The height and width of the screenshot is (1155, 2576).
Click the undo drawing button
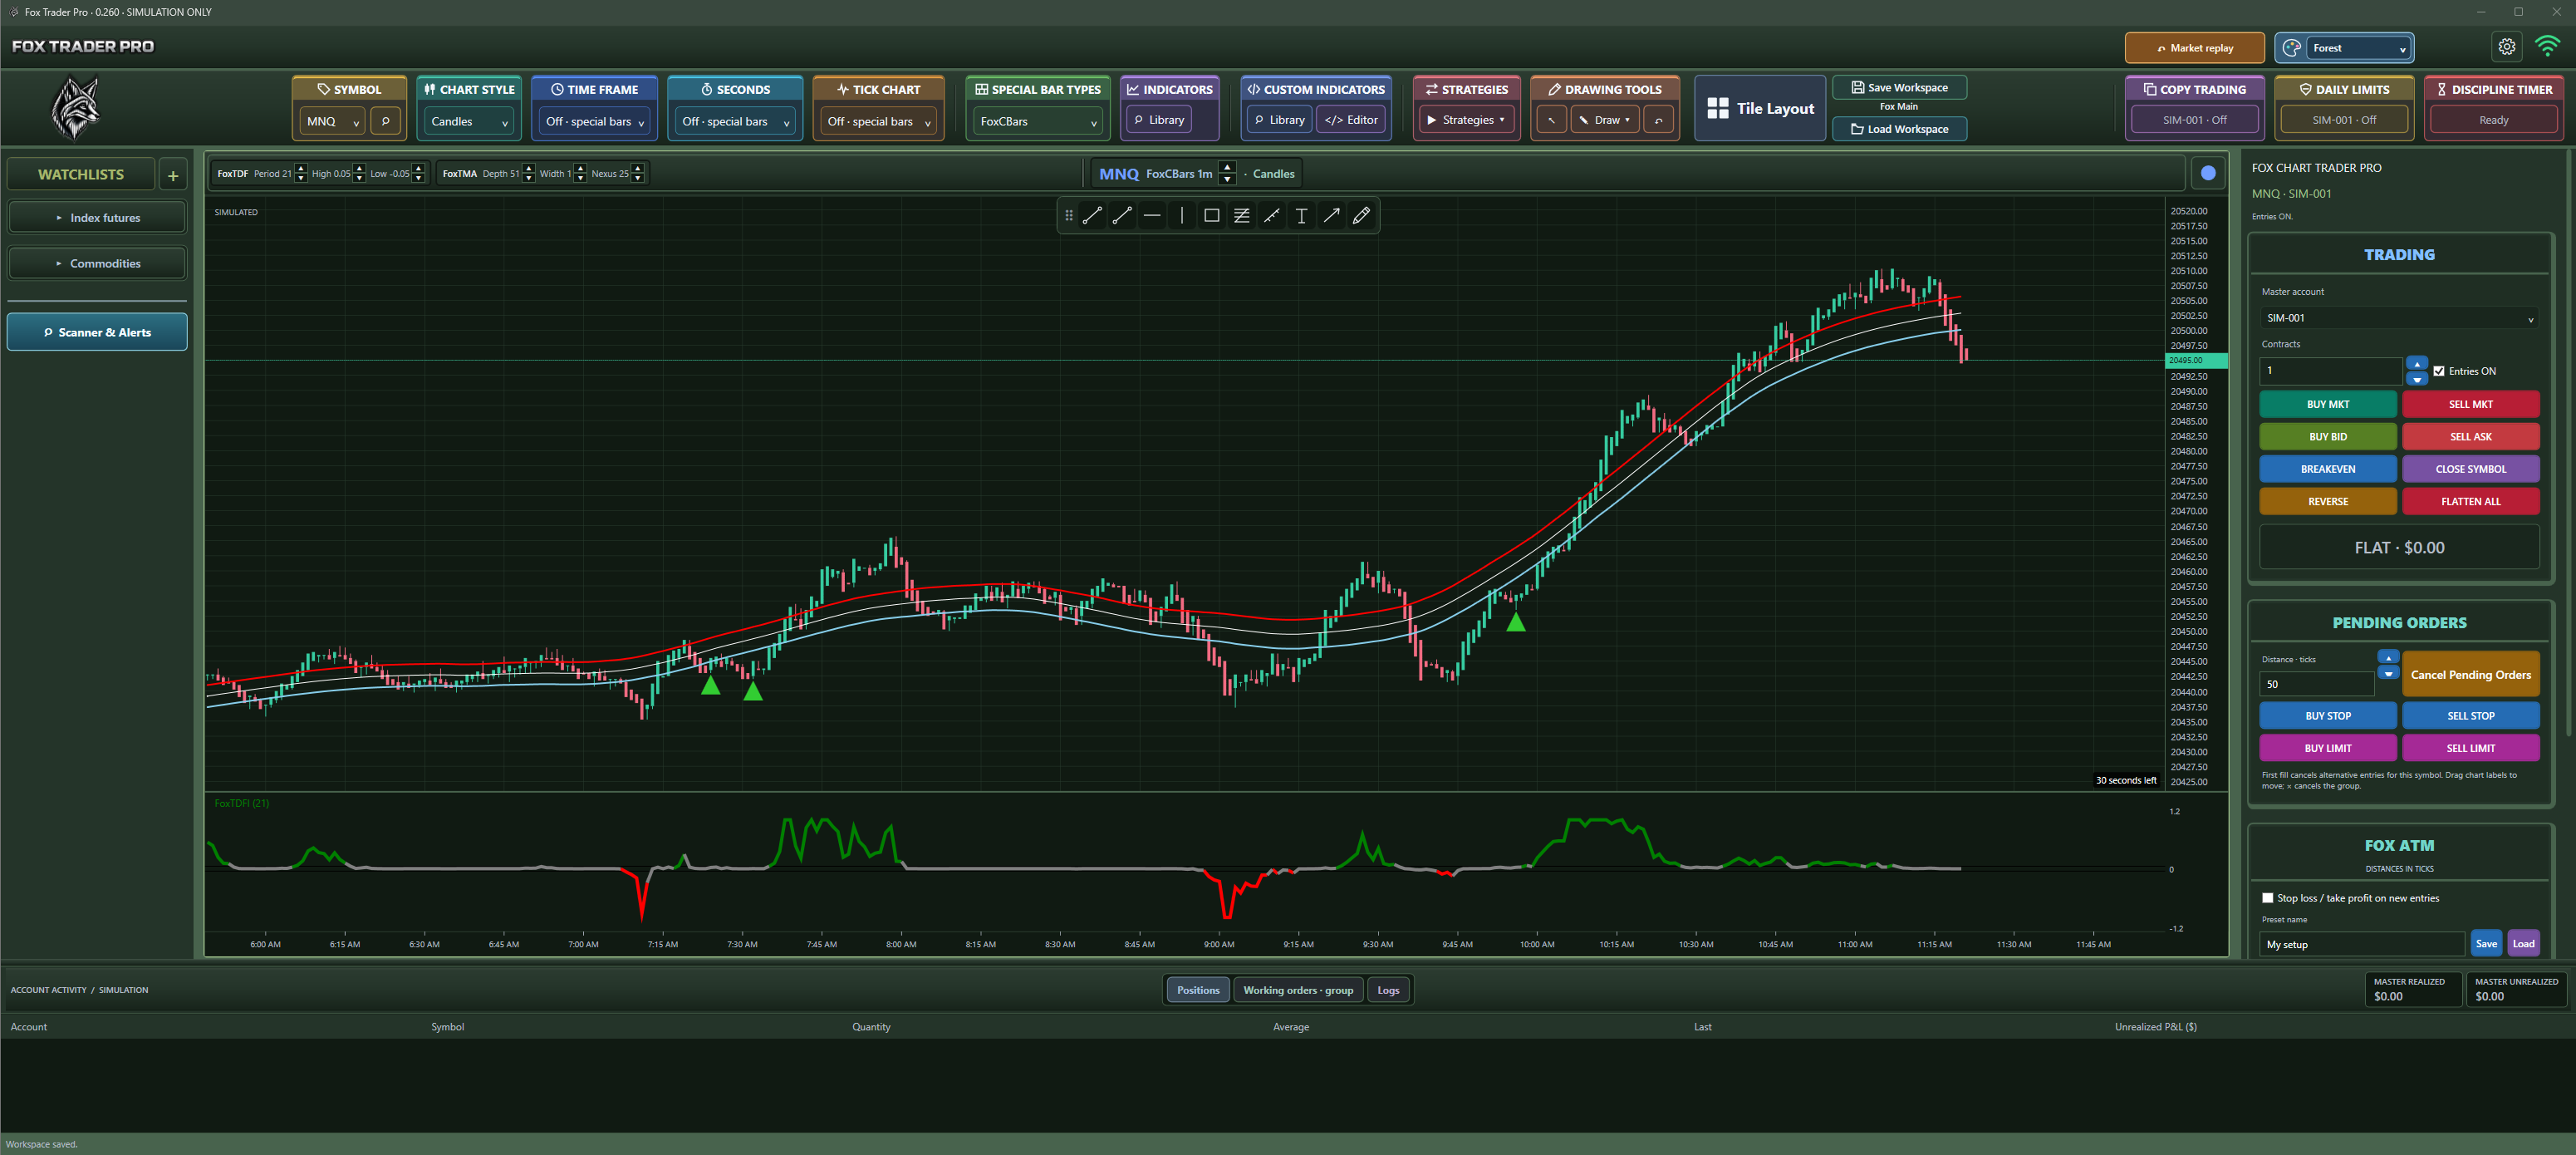coord(1659,120)
